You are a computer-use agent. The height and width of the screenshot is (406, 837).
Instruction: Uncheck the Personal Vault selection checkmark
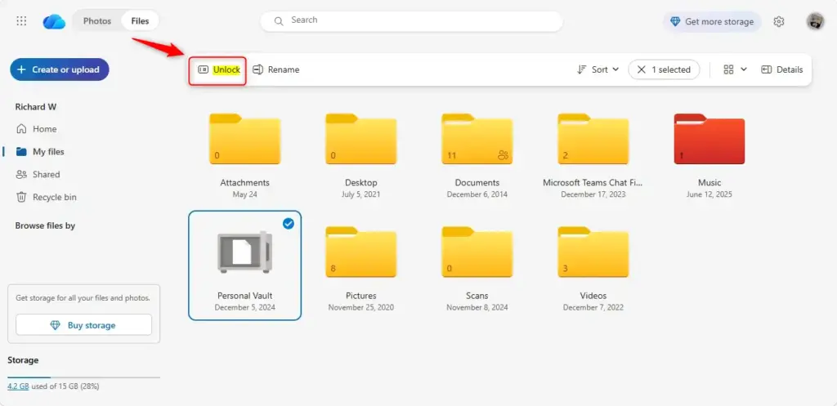tap(289, 224)
